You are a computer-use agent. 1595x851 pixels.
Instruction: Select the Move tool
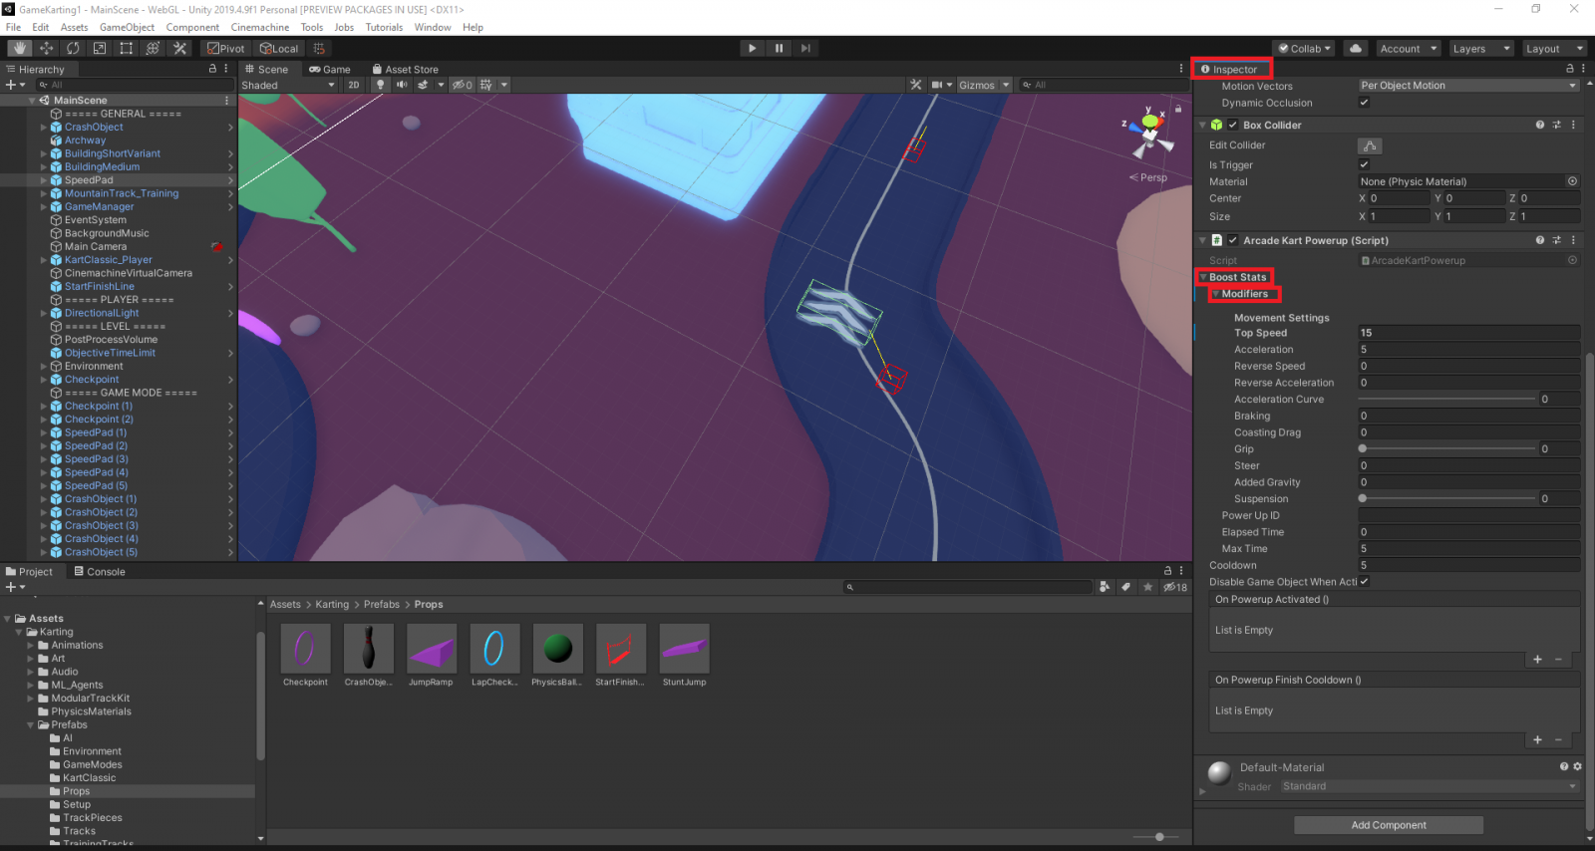47,48
